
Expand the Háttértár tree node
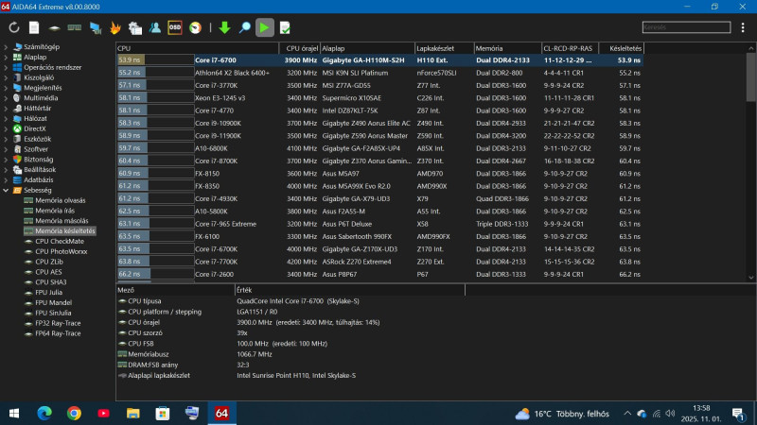[x=6, y=109]
